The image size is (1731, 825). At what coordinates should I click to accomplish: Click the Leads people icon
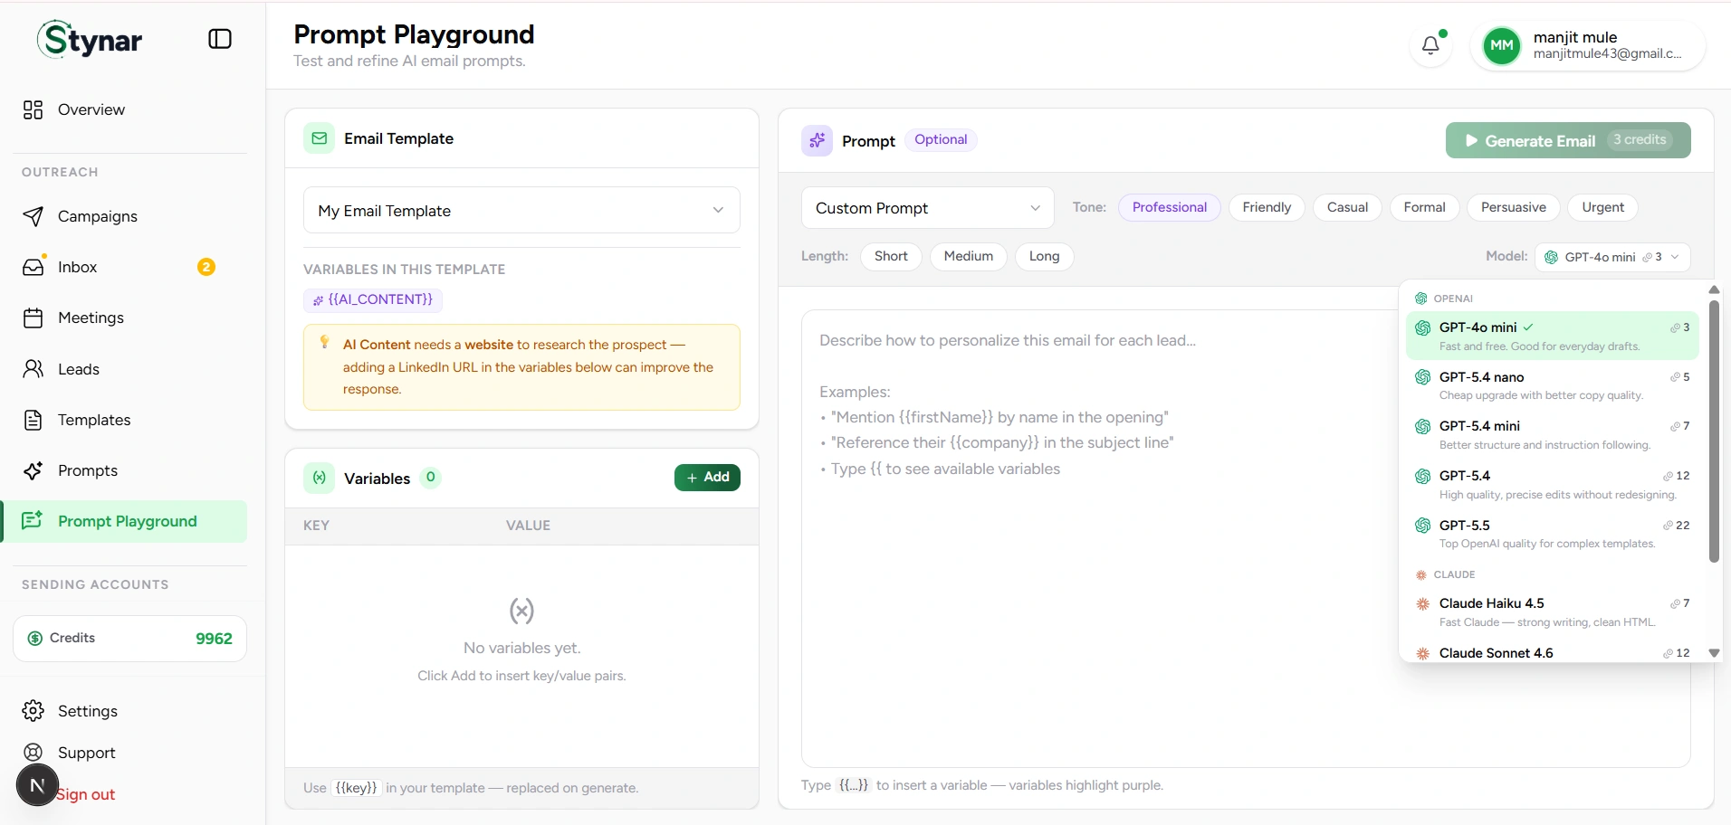pos(33,369)
